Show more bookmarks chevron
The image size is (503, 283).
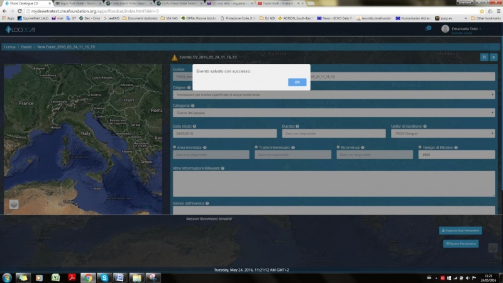[465, 18]
